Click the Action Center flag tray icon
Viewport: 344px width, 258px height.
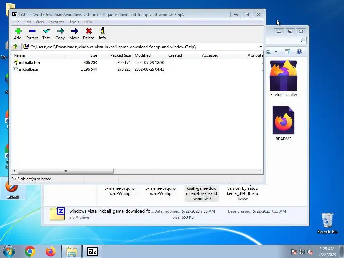click(294, 252)
